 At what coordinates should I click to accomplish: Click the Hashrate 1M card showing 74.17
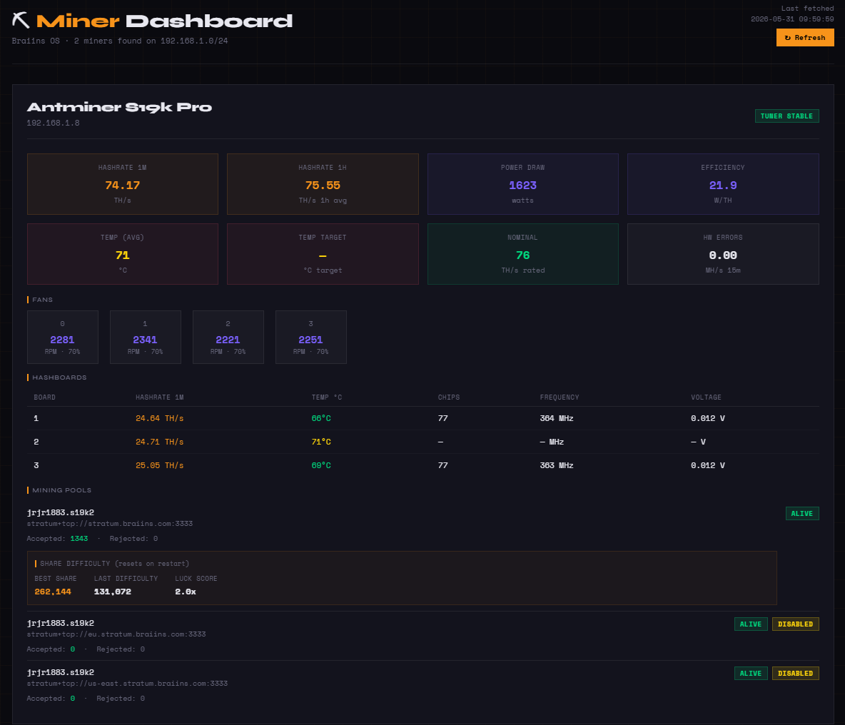(122, 184)
